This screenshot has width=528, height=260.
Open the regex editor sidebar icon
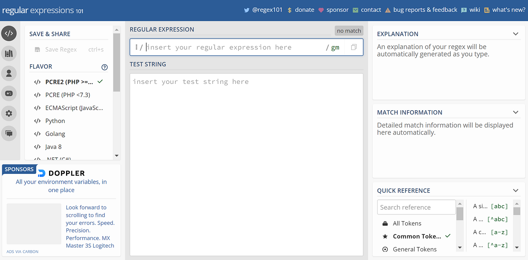click(9, 33)
